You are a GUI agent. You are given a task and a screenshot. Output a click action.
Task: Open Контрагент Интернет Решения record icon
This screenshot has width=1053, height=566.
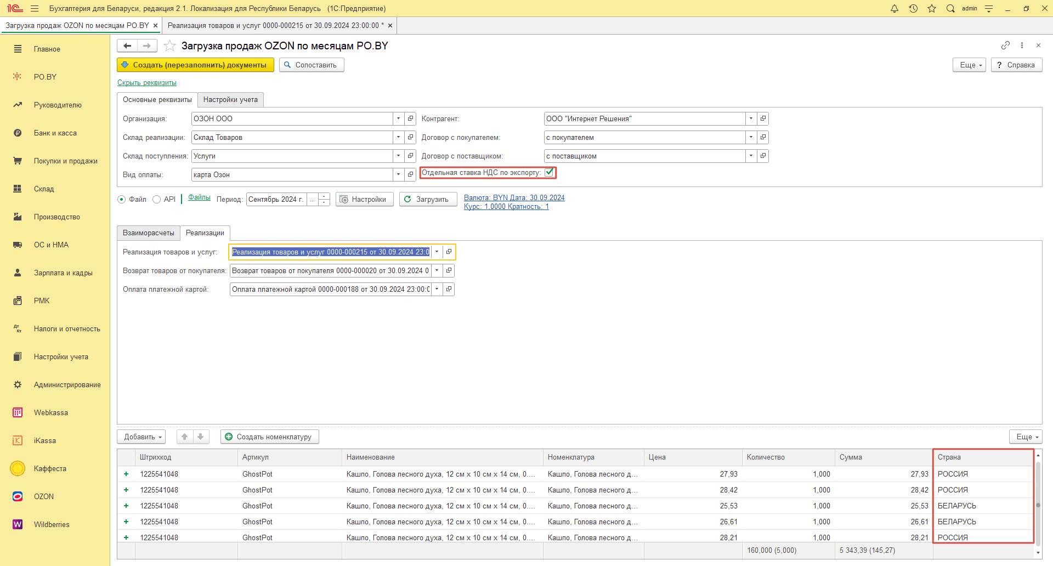point(763,118)
